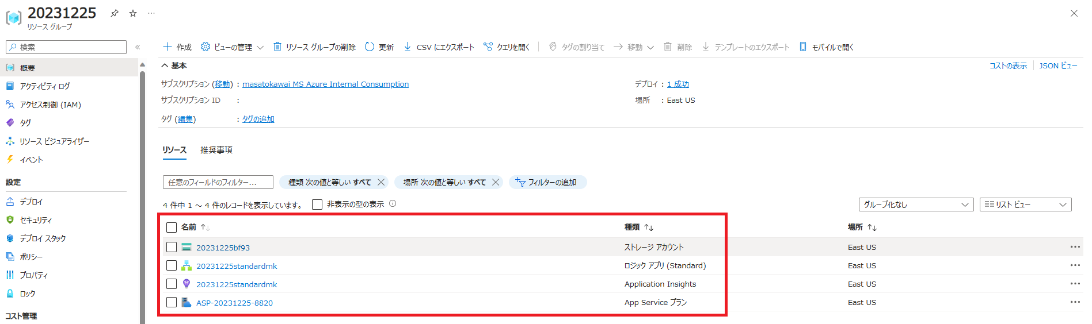This screenshot has height=324, width=1092.
Task: Open the more options ellipsis in header
Action: point(151,13)
